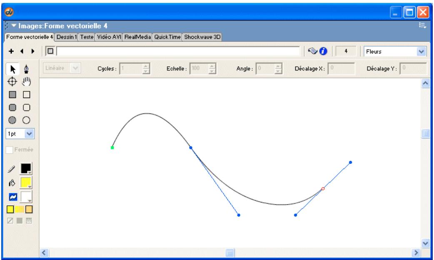Go to next cast member arrow
This screenshot has height=260, width=434.
tap(32, 51)
